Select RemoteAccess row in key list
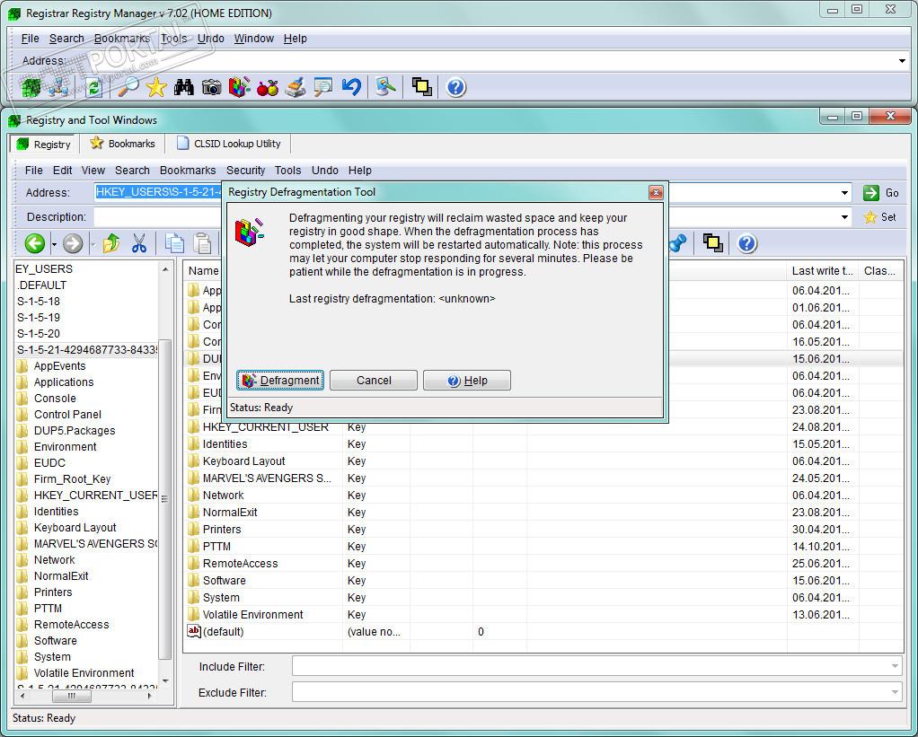 point(544,563)
